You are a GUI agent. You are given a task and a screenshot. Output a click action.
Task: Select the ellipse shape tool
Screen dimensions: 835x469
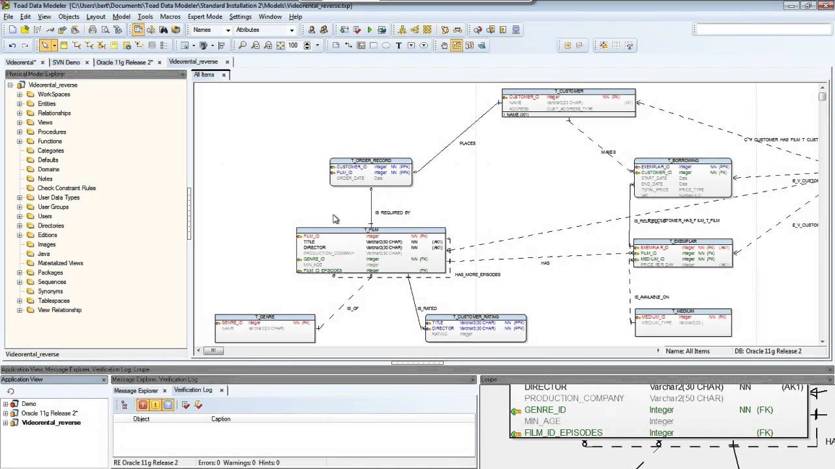pos(386,46)
